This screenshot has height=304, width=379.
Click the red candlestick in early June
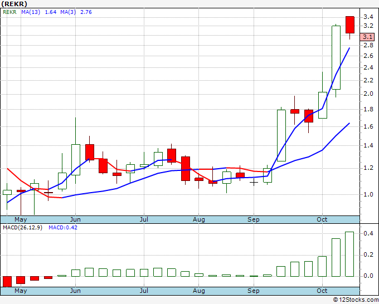click(x=89, y=152)
